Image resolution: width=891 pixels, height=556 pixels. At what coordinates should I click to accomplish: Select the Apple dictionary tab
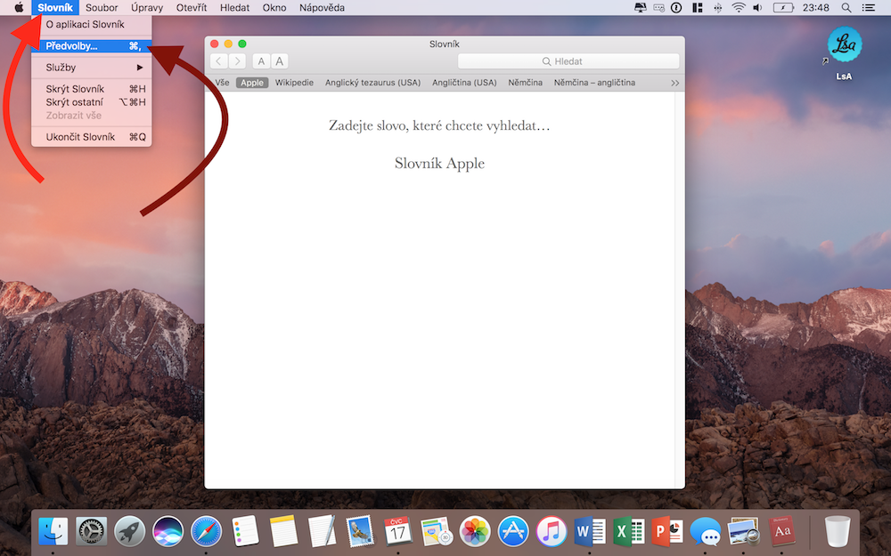252,82
